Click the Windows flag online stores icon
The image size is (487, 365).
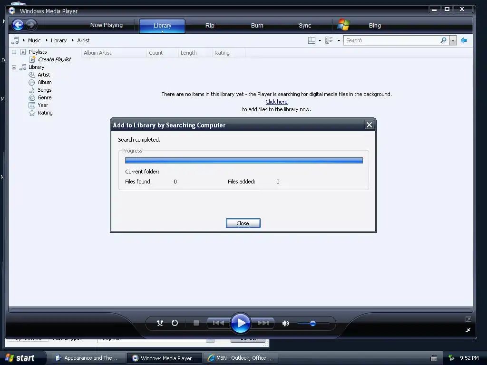(x=343, y=25)
